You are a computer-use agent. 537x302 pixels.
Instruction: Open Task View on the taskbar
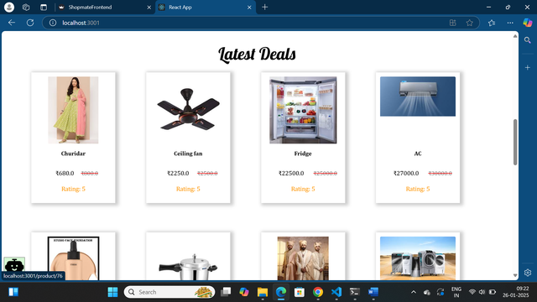226,292
